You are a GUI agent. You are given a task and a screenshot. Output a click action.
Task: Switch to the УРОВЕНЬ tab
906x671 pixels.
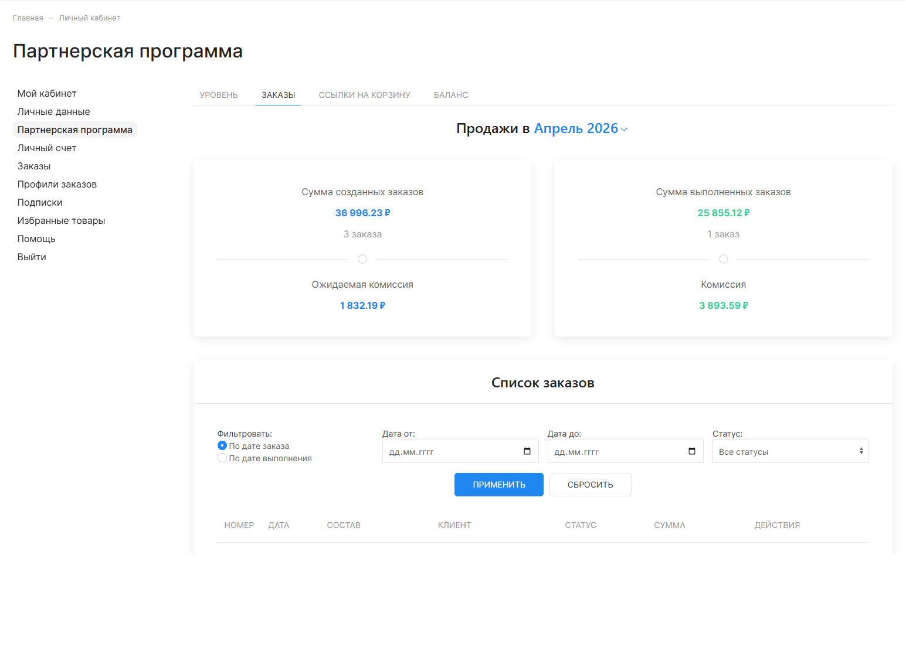(219, 95)
